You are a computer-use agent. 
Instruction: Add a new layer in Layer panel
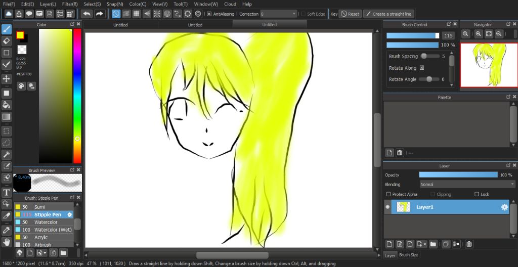[390, 244]
